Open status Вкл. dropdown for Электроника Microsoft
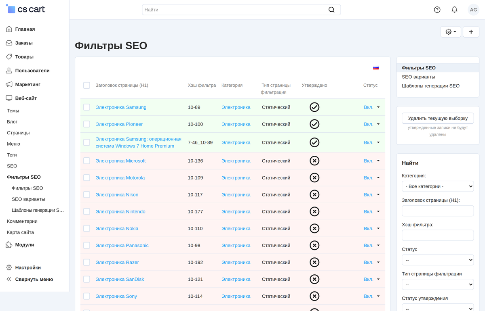This screenshot has height=311, width=485. (x=372, y=161)
